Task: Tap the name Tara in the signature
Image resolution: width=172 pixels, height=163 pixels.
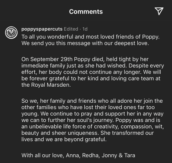Action: tap(129, 156)
